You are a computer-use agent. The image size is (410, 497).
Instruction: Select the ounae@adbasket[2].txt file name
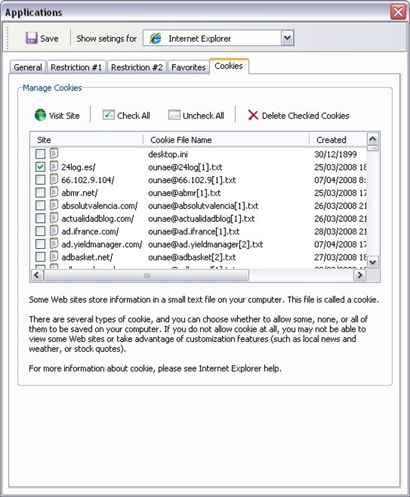192,257
